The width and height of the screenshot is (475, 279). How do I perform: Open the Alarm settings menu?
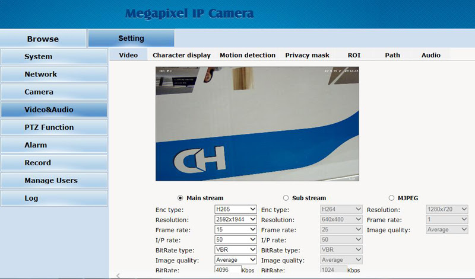[54, 145]
